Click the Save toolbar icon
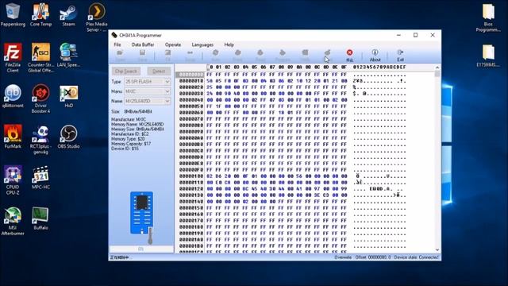 142,55
